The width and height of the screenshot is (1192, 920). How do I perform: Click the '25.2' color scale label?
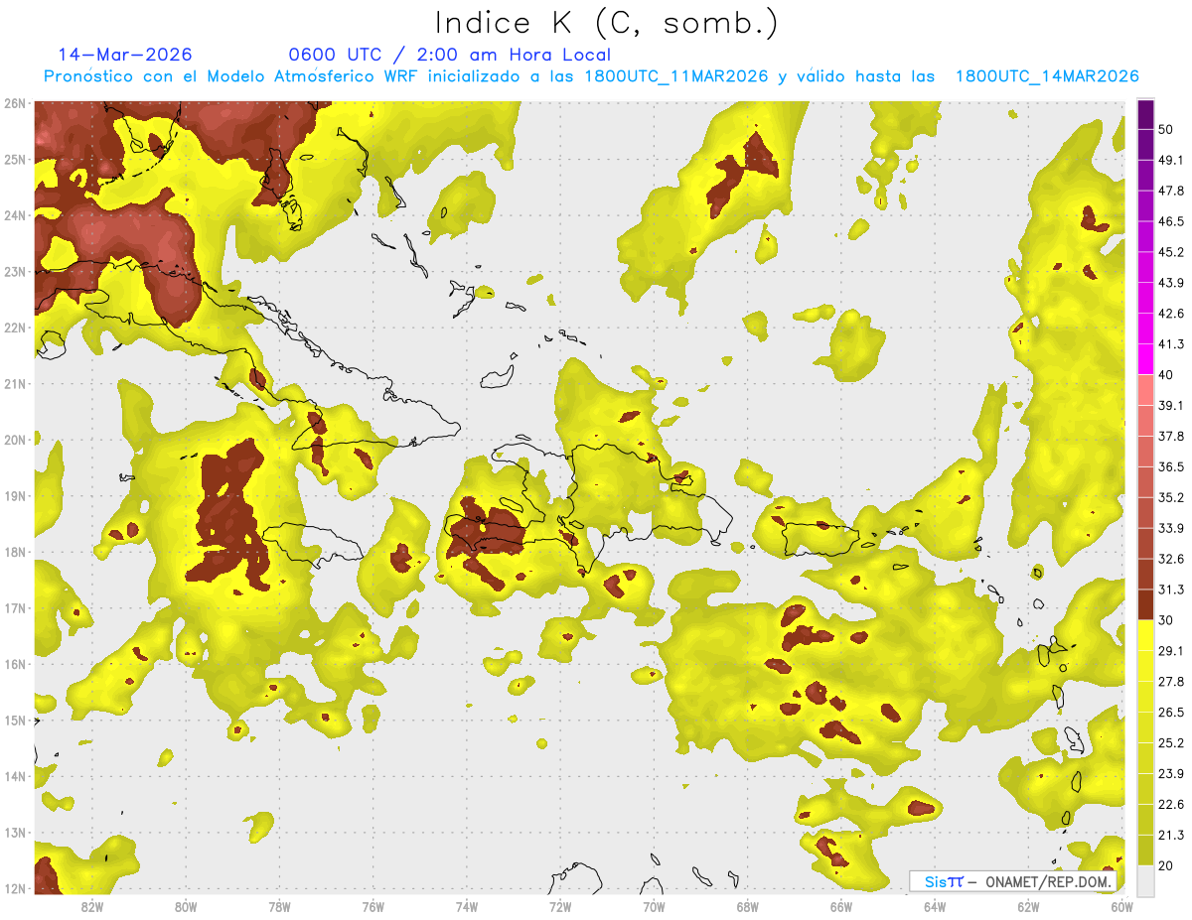click(1170, 742)
